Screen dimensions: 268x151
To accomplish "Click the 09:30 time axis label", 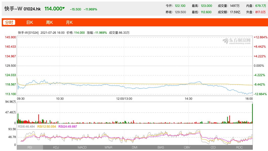I will pyautogui.click(x=21, y=99).
